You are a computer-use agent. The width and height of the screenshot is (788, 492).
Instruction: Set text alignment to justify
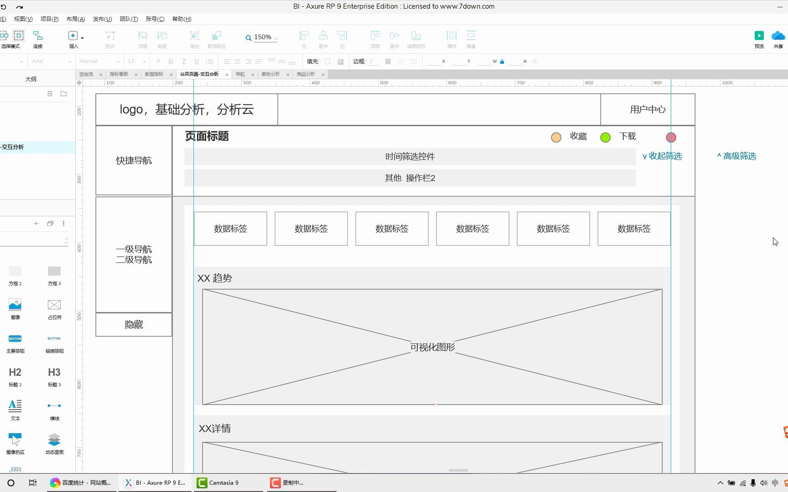259,61
